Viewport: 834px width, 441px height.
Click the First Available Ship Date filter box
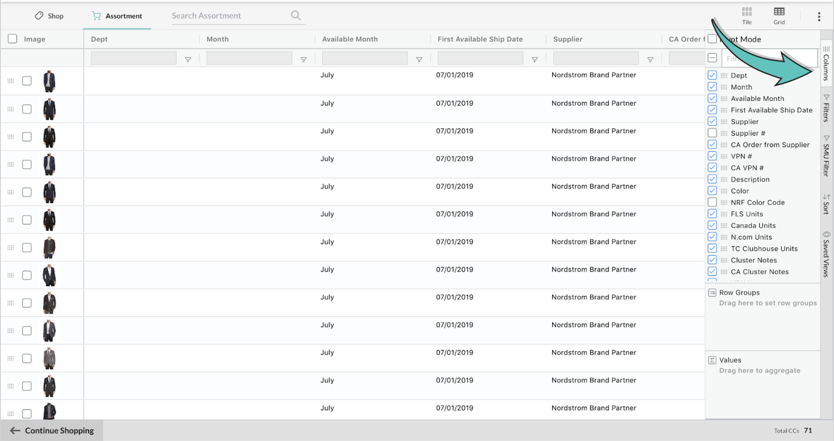[480, 58]
